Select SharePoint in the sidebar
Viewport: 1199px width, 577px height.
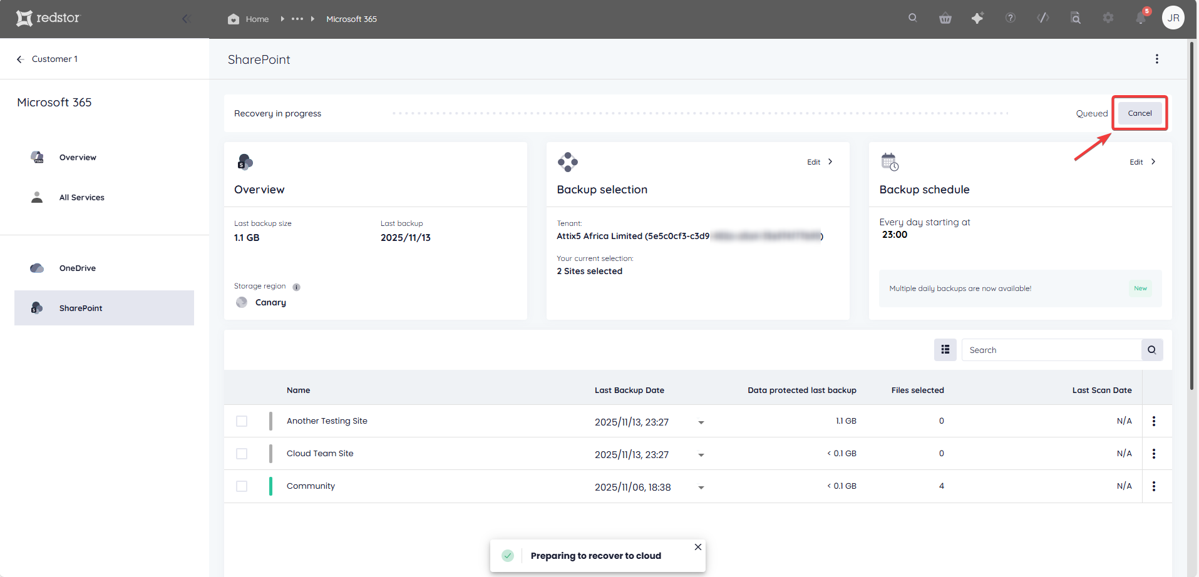[x=104, y=308]
